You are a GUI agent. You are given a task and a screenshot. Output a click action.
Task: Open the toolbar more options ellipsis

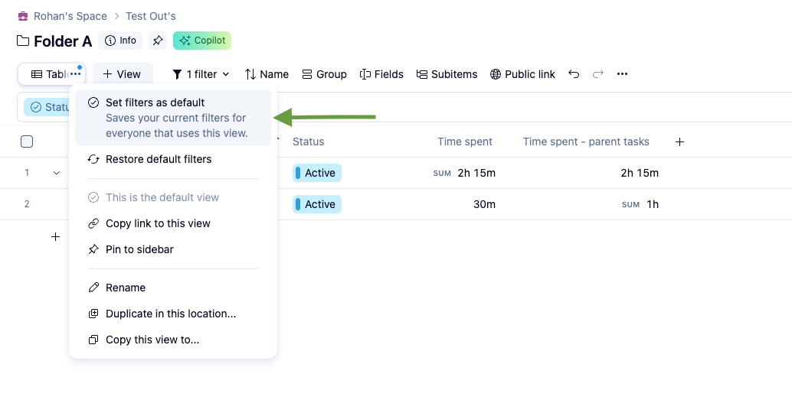click(622, 74)
